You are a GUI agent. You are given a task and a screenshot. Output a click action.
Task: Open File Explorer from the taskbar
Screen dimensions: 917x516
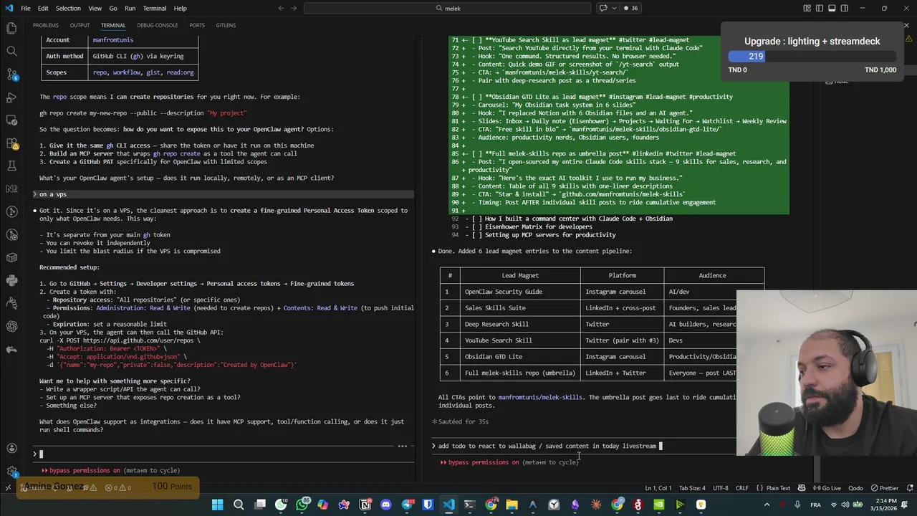pyautogui.click(x=512, y=505)
